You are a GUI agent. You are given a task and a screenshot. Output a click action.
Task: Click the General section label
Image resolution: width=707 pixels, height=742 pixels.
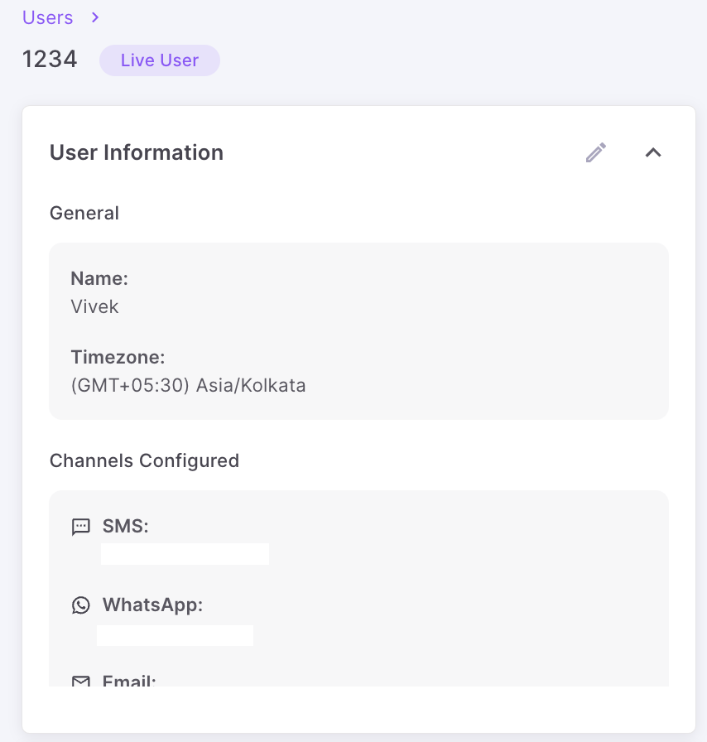[x=84, y=213]
